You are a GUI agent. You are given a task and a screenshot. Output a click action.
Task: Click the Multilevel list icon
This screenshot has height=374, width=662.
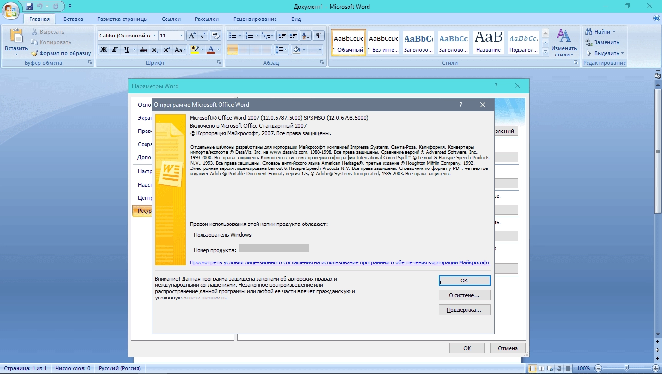266,36
